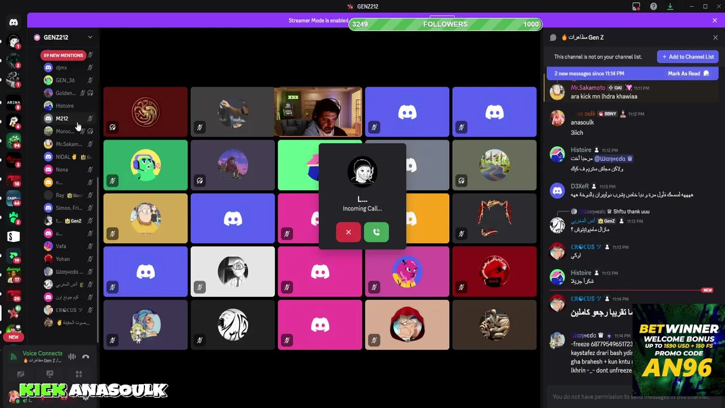
Task: Click Add to Channel List button
Action: (688, 57)
